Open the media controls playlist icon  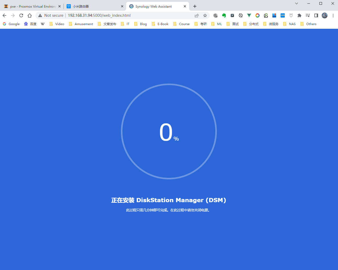308,15
